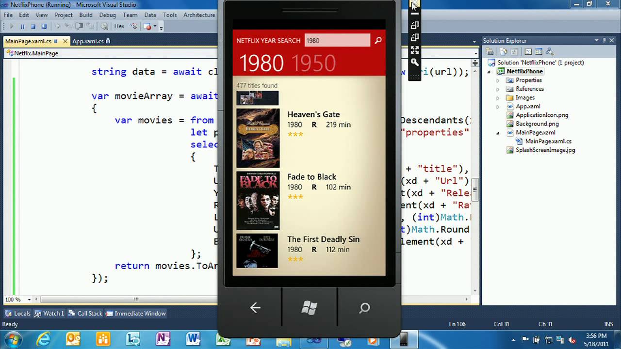621x349 pixels.
Task: Tap the 1950 pivot header
Action: pos(313,63)
